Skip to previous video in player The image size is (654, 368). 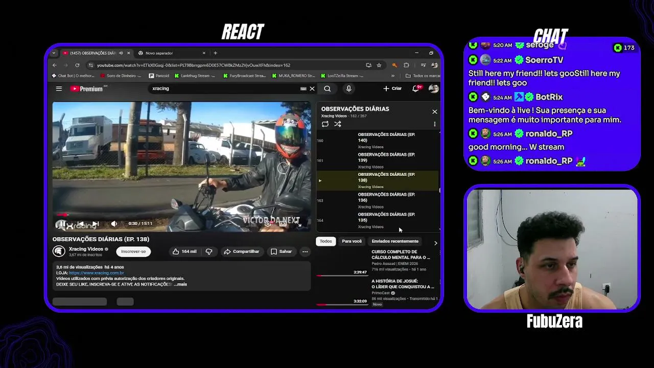(80, 223)
